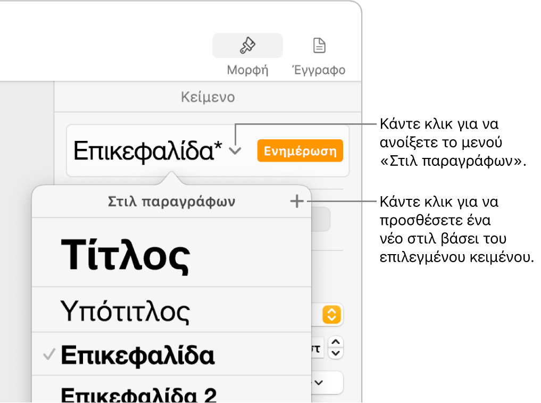Switch to the Κείμενο tab
Viewport: 541px width, 403px height.
point(207,97)
